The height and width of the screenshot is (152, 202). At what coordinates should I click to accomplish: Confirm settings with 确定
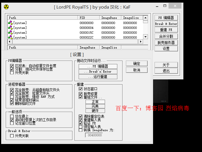click(137, 63)
